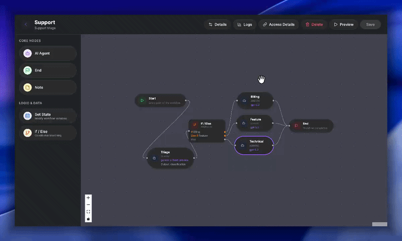Select the Start node play icon
The image size is (402, 241).
142,100
